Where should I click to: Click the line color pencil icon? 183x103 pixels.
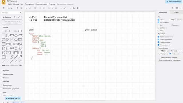pyautogui.click(x=53, y=8)
